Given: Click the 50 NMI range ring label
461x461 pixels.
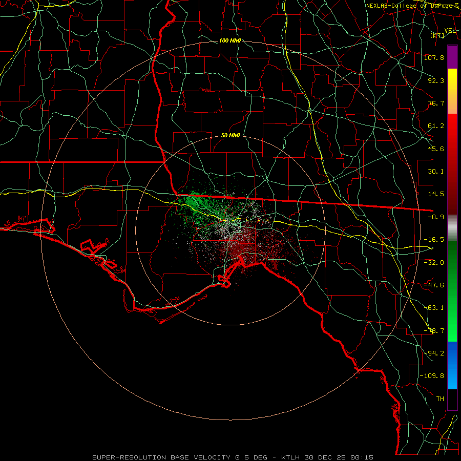Looking at the screenshot, I should pos(230,136).
